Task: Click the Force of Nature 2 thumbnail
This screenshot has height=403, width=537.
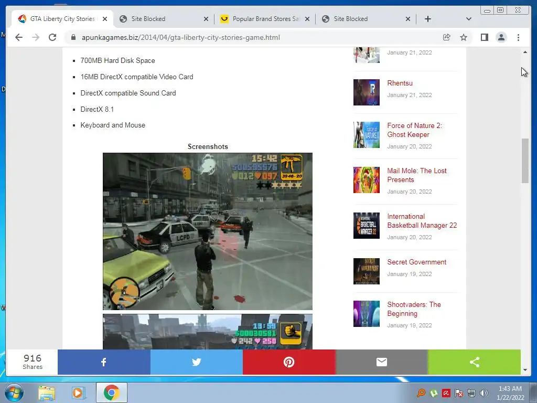Action: [x=367, y=135]
